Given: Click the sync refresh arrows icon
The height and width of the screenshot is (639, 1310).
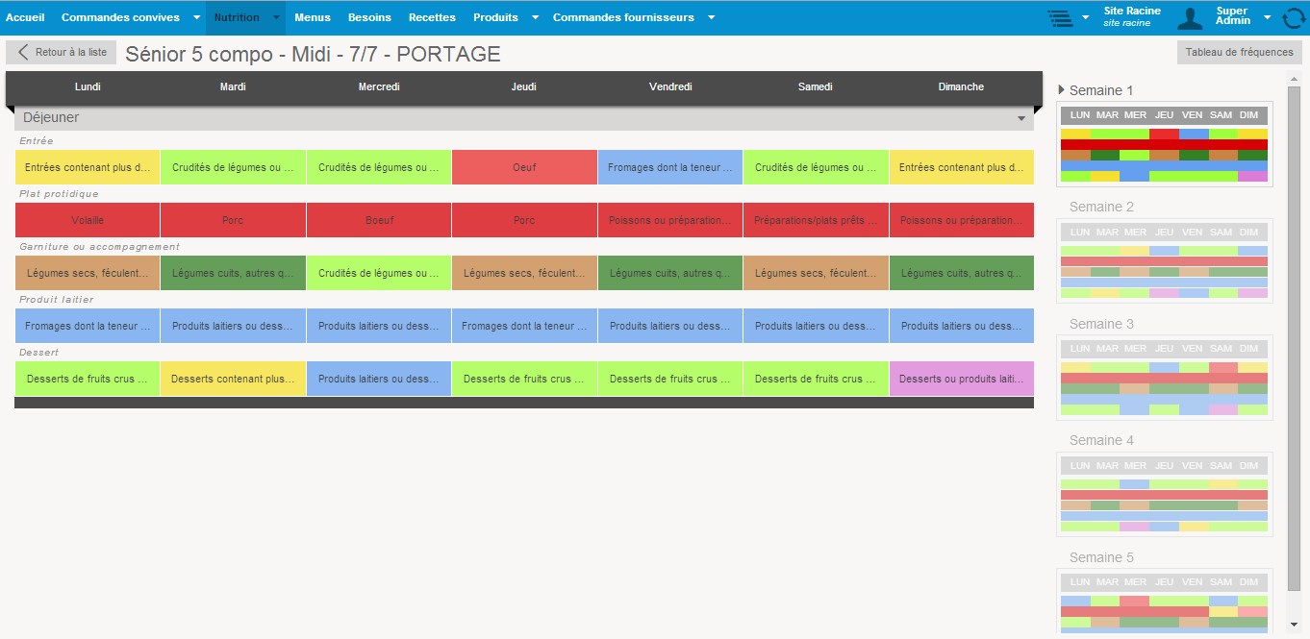Looking at the screenshot, I should point(1294,18).
